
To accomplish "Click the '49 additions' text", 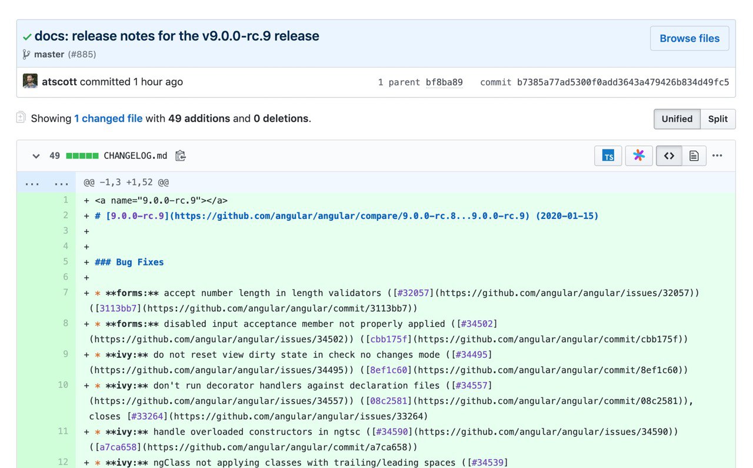I will 199,118.
